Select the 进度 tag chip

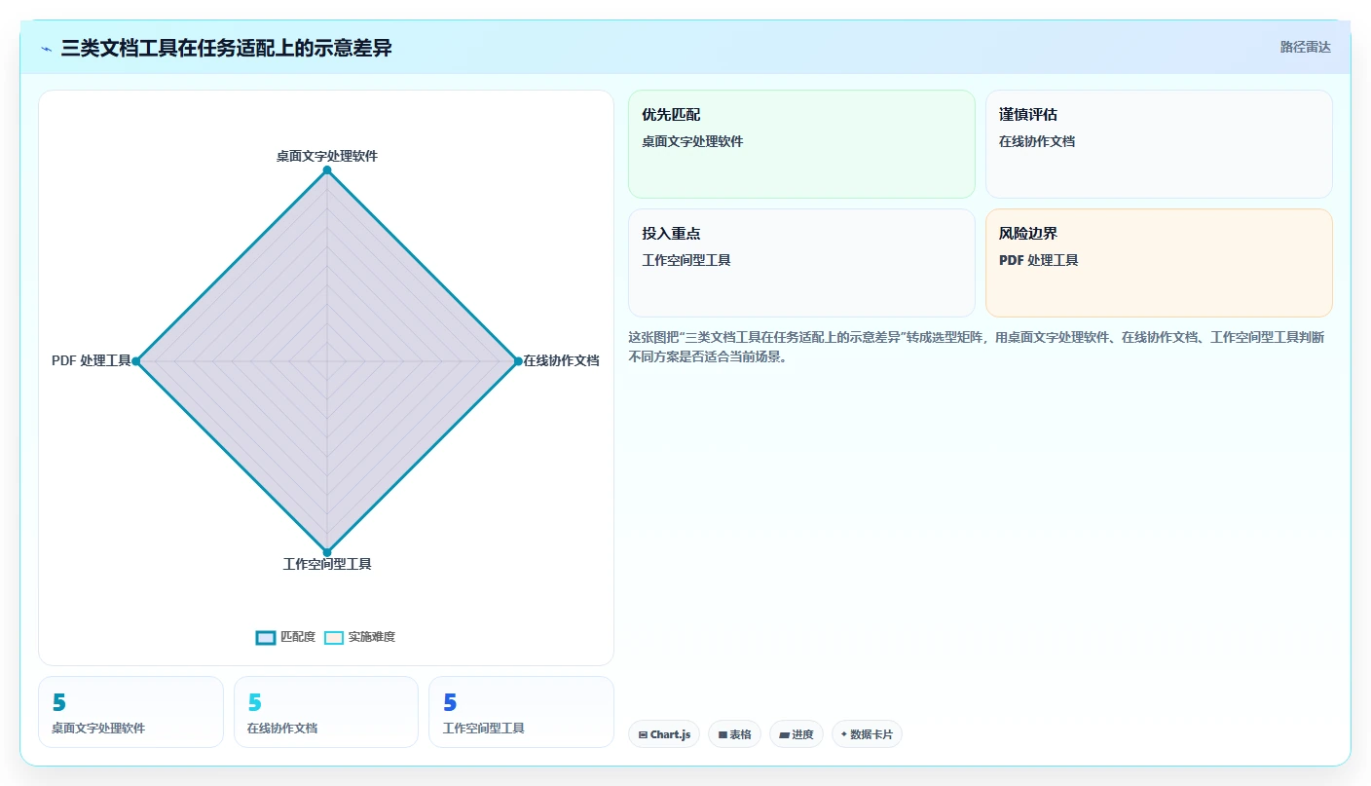coord(797,734)
